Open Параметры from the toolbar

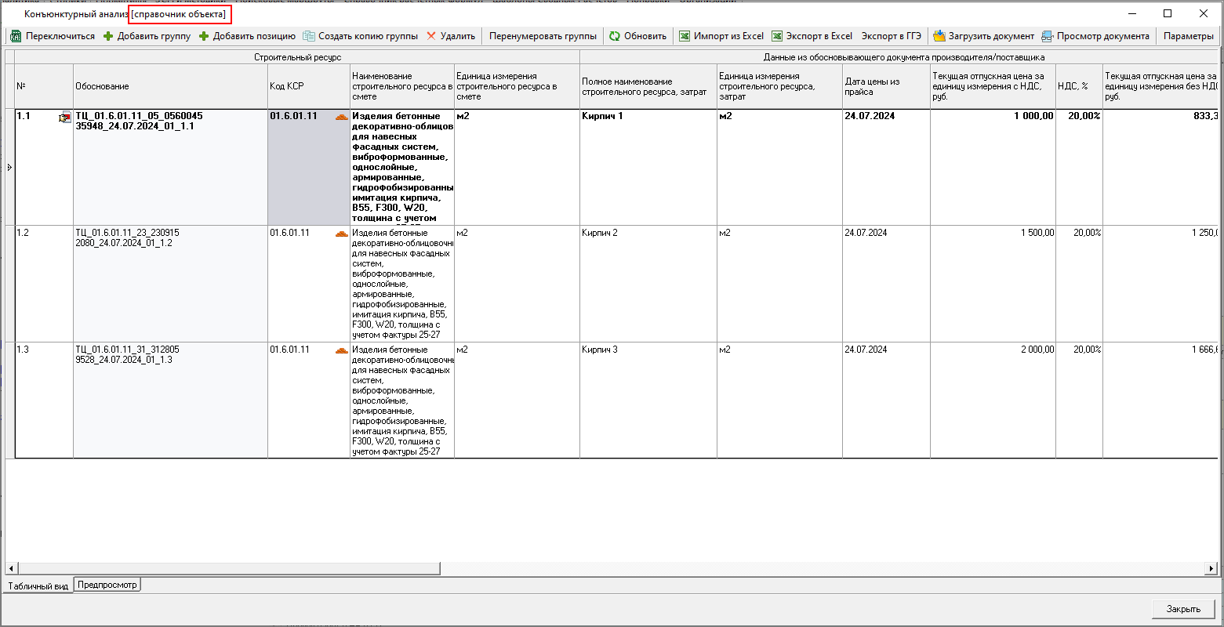pos(1188,36)
